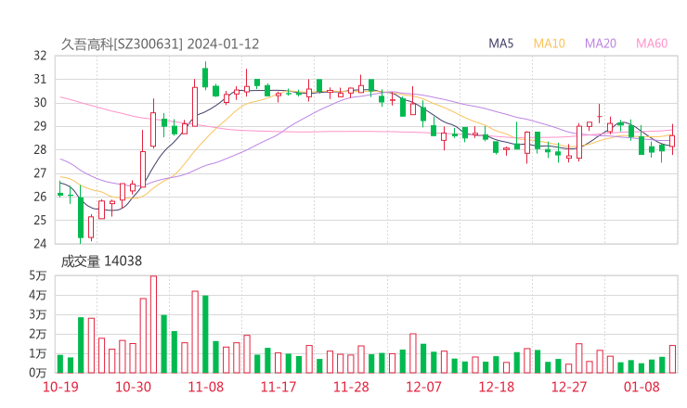The height and width of the screenshot is (408, 687).
Task: Click the MA60 legend label
Action: pos(651,44)
